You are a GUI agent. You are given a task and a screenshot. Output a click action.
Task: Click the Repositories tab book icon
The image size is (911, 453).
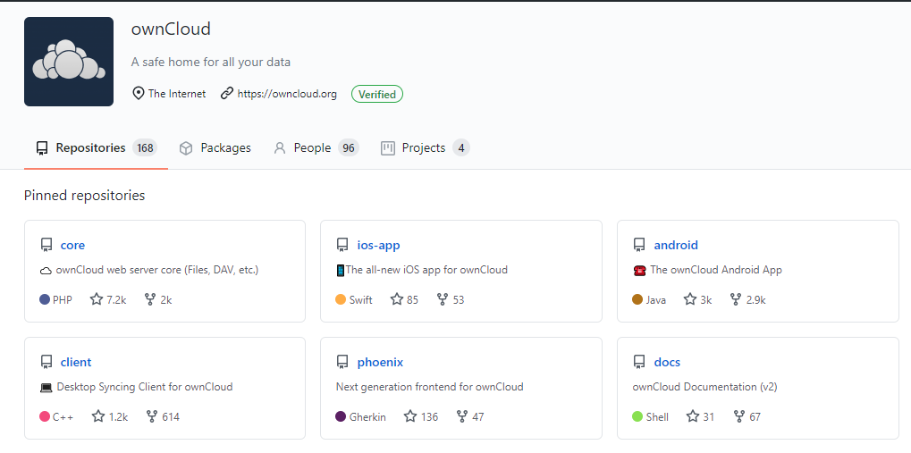(x=42, y=148)
